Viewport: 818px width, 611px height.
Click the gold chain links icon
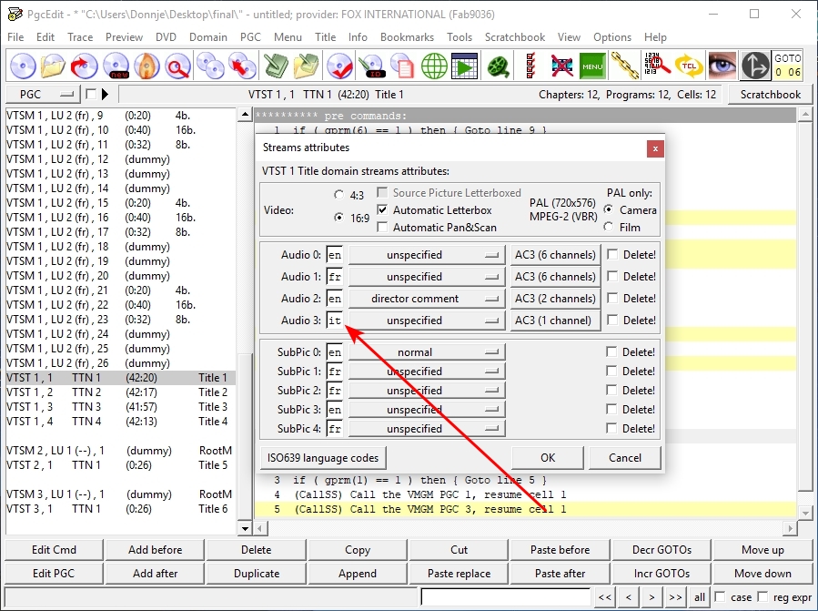[x=625, y=66]
